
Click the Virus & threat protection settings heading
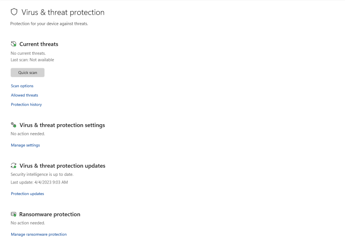tap(62, 125)
